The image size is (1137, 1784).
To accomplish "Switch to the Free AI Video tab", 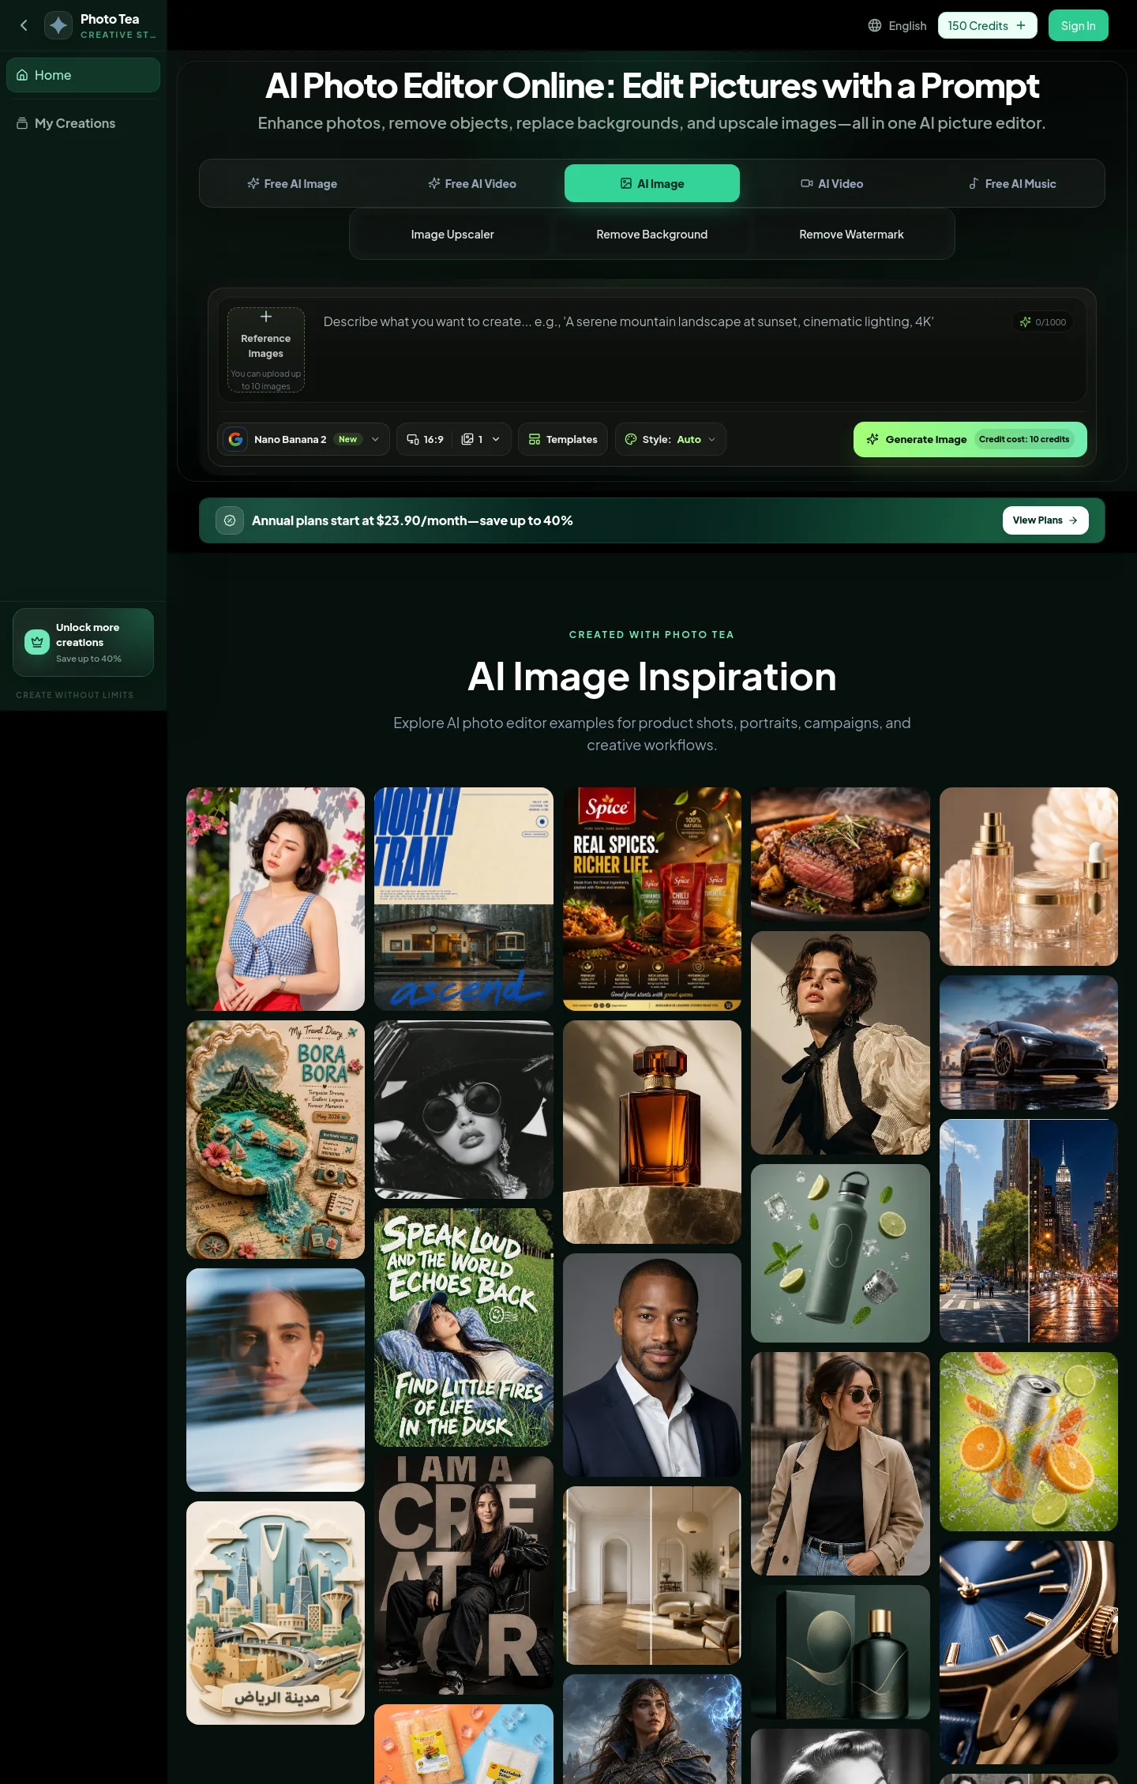I will (x=472, y=183).
